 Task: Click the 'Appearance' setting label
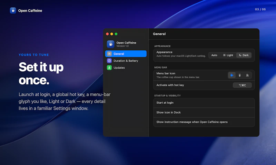[164, 52]
